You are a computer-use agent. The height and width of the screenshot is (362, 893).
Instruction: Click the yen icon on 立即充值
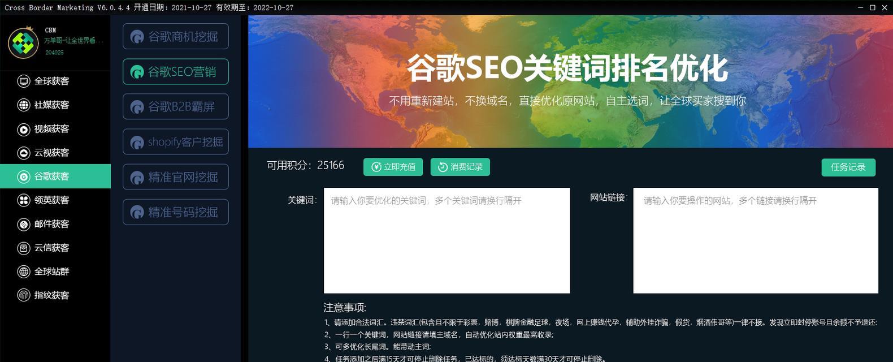[x=376, y=167]
